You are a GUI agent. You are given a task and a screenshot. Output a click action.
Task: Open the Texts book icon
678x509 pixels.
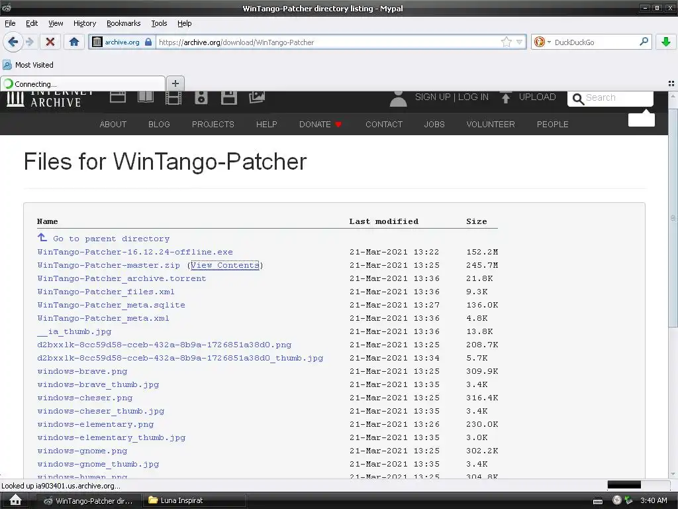[146, 97]
